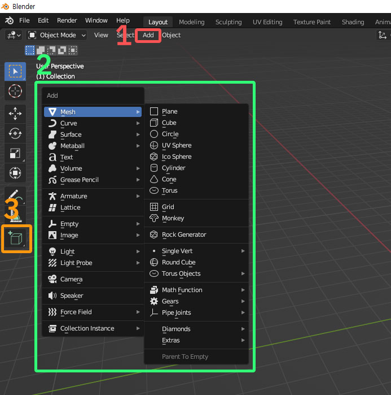
Task: Open the Add menu in header
Action: pos(148,35)
